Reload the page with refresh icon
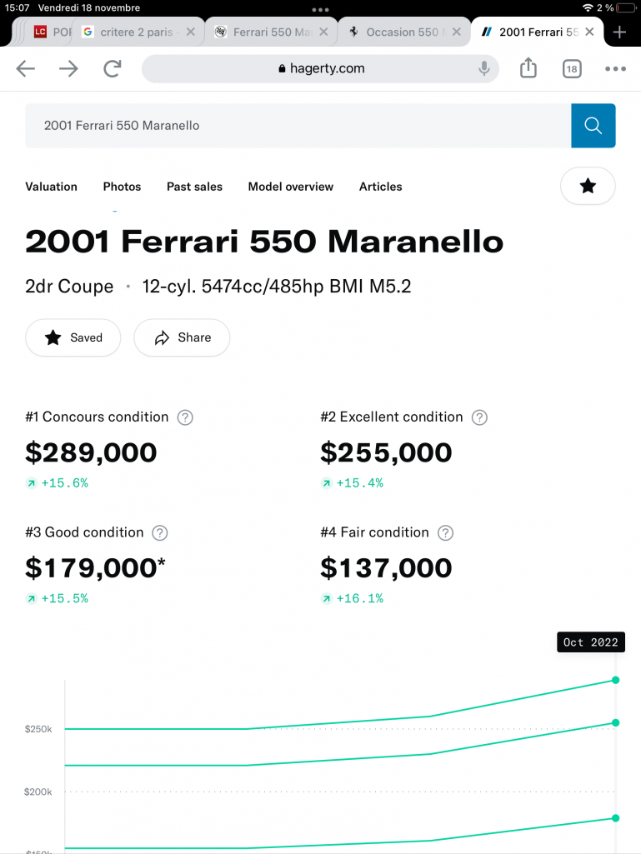This screenshot has width=641, height=854. click(x=113, y=68)
